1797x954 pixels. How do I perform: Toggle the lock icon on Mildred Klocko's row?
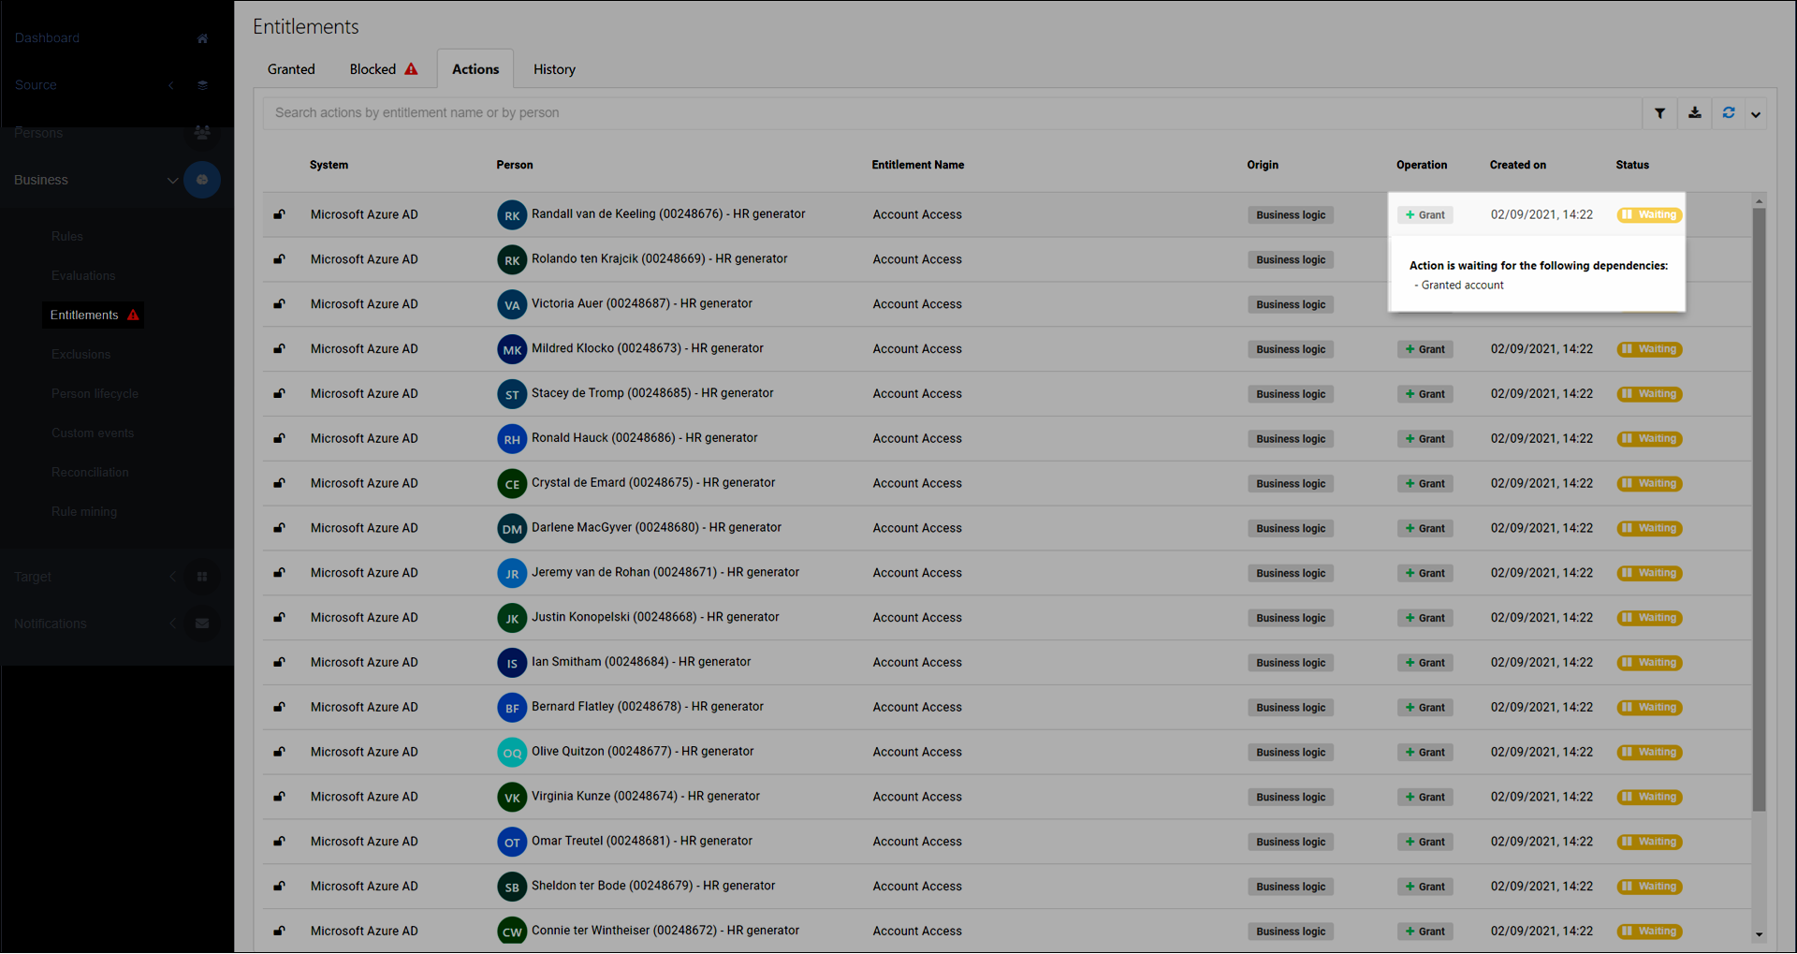(279, 348)
